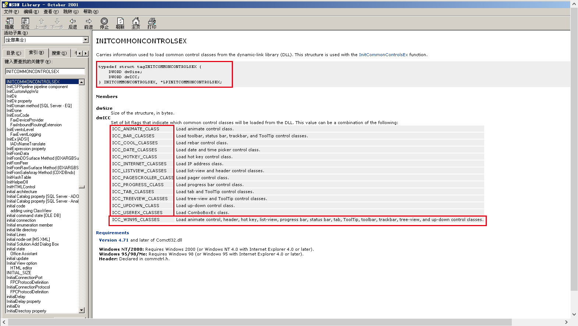Select the InitHTMLControl index entry

[21, 187]
